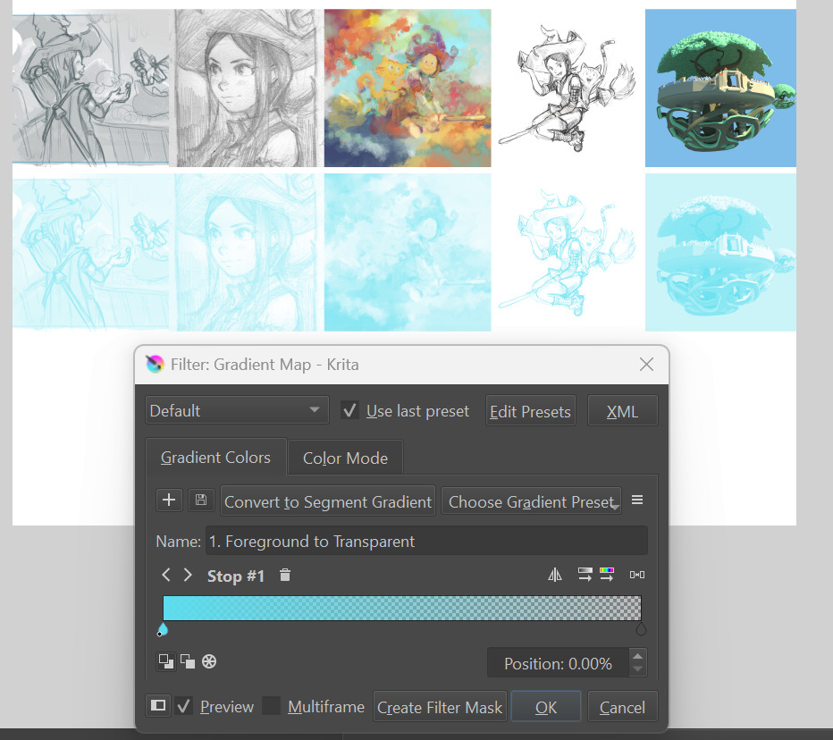Click the sort stops by hue icon
Image resolution: width=833 pixels, height=740 pixels.
[x=607, y=575]
